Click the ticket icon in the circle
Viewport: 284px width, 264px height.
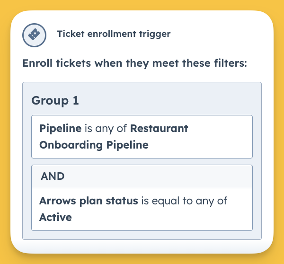click(34, 35)
